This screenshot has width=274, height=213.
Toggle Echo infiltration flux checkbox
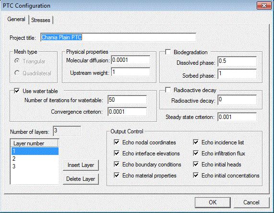click(x=196, y=153)
